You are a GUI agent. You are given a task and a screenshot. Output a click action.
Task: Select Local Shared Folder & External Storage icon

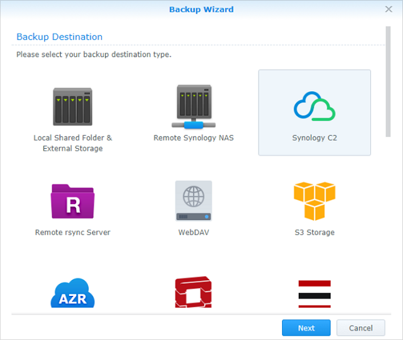(73, 107)
